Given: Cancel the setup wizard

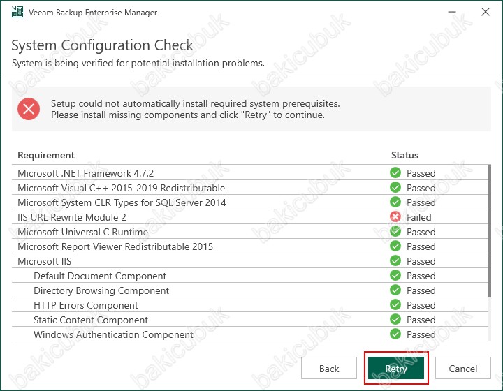Looking at the screenshot, I should (x=463, y=368).
